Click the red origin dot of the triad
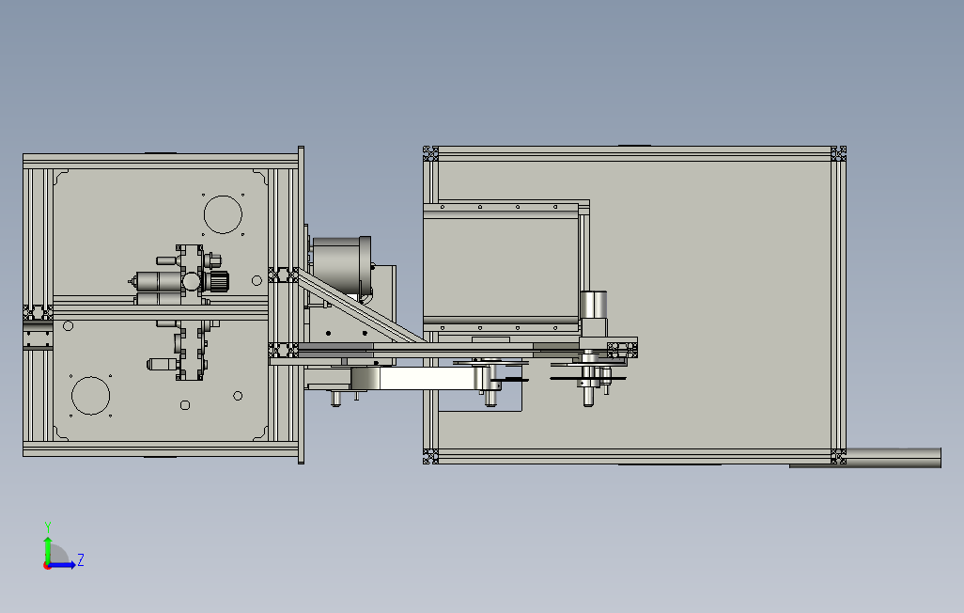The height and width of the screenshot is (613, 964). (x=47, y=565)
